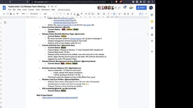
Task: Open the File menu
Action: point(10,10)
